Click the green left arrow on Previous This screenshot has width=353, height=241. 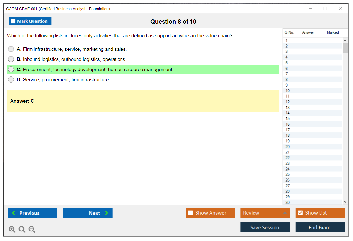[13, 213]
